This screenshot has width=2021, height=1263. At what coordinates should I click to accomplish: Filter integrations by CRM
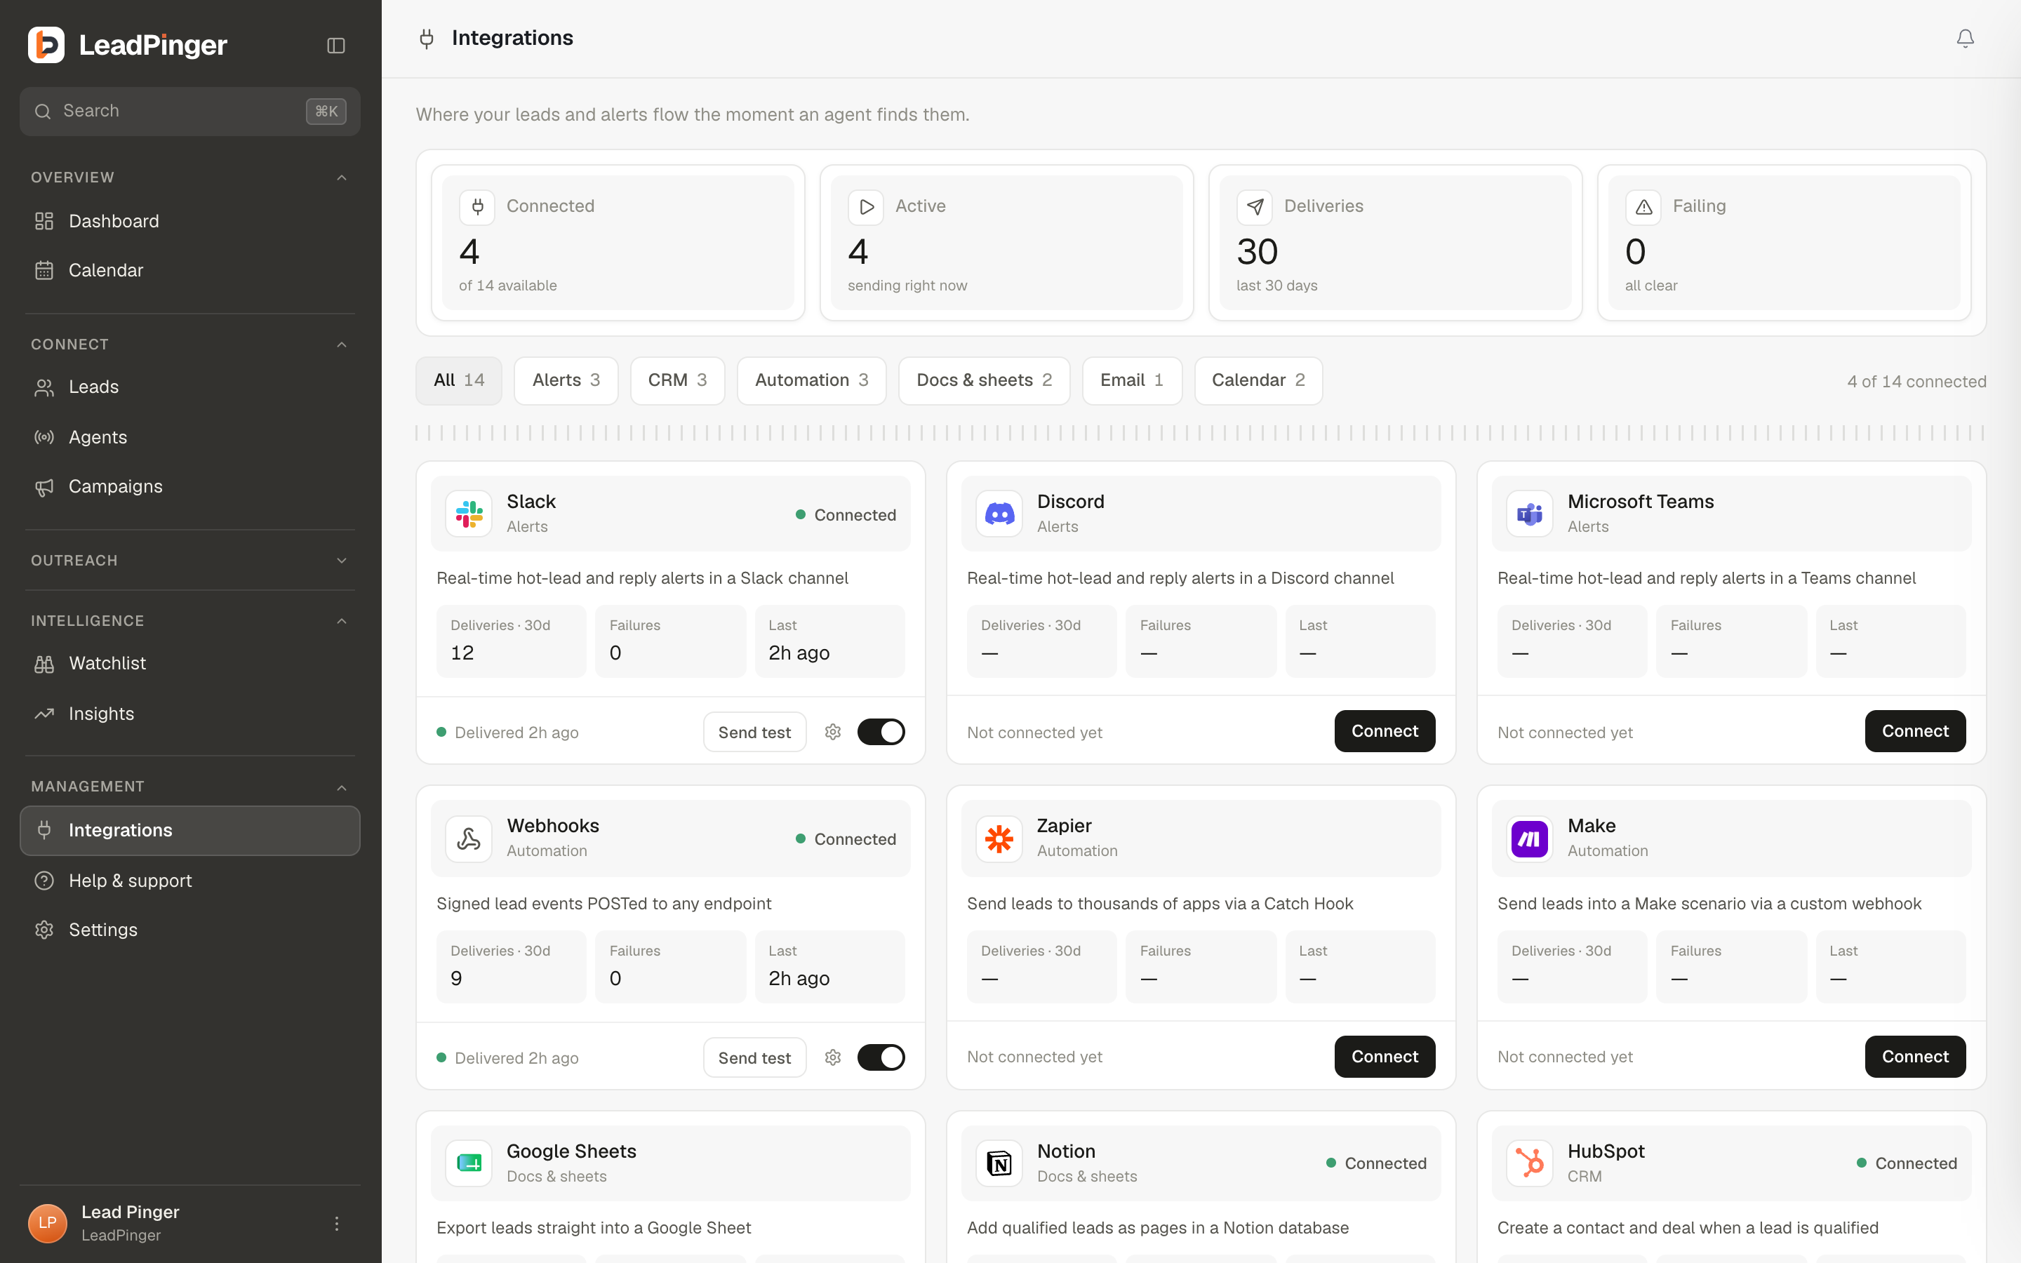[677, 381]
